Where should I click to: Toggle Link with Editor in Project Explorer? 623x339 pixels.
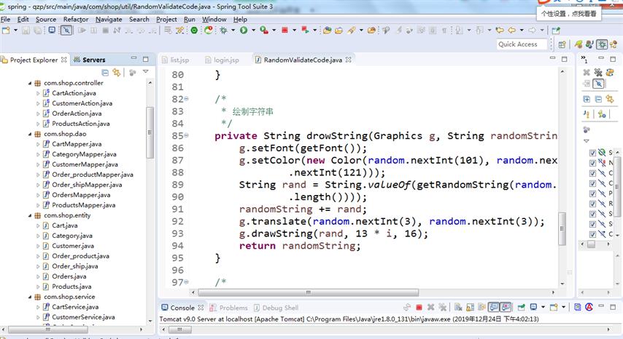116,73
